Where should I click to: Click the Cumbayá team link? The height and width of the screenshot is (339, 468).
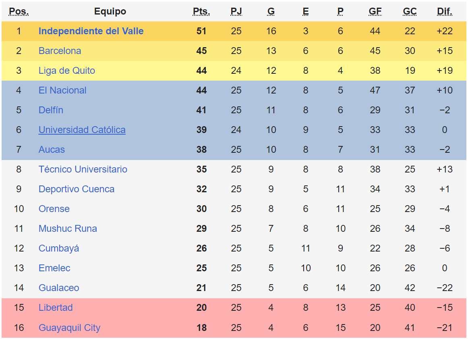coord(59,249)
